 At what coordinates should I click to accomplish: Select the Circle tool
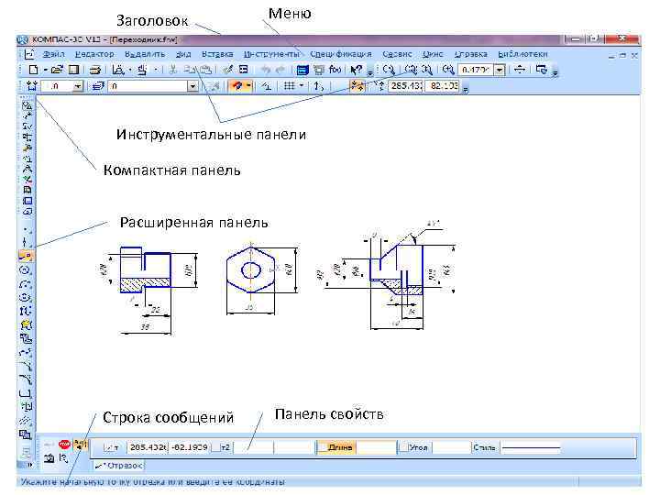click(x=26, y=269)
